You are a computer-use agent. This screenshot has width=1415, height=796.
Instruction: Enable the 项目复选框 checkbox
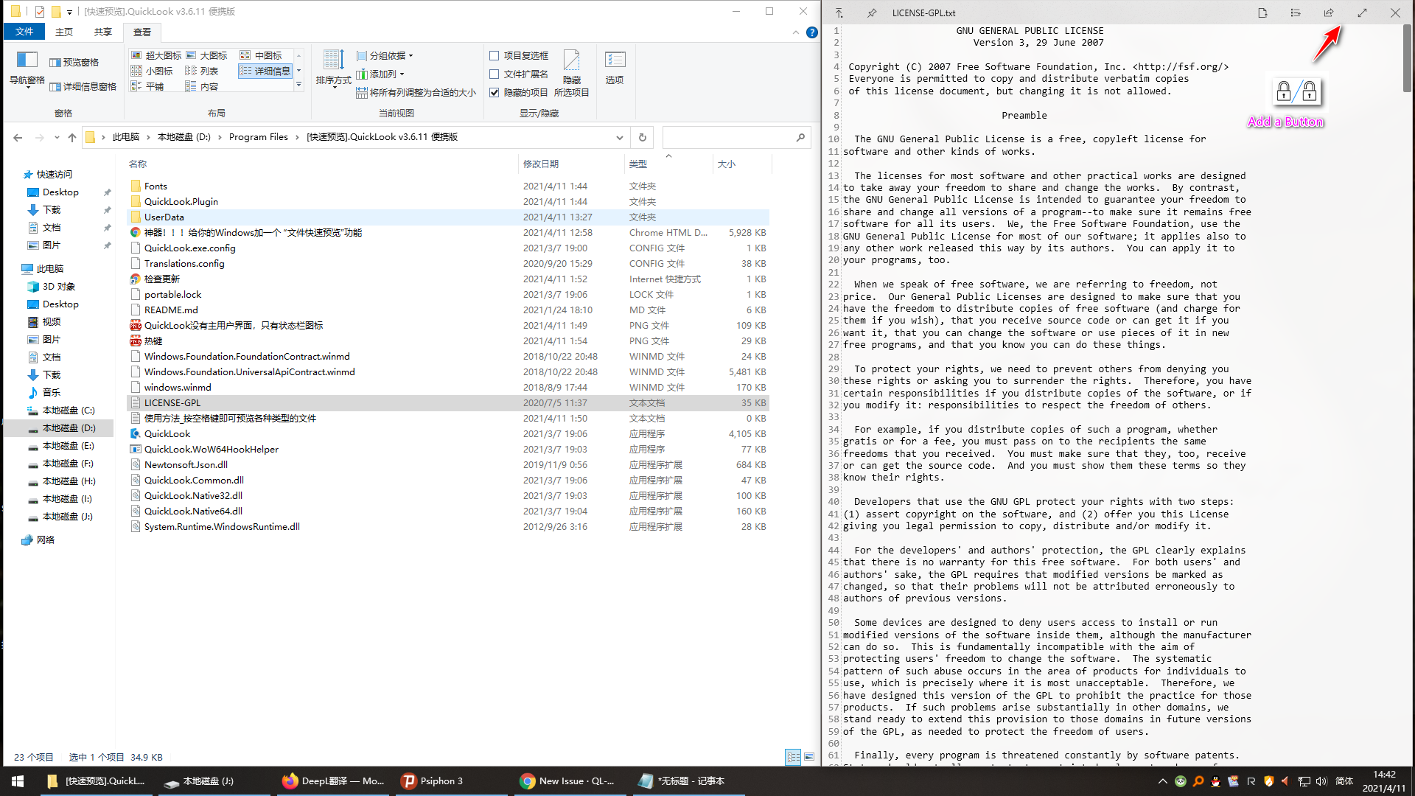495,55
